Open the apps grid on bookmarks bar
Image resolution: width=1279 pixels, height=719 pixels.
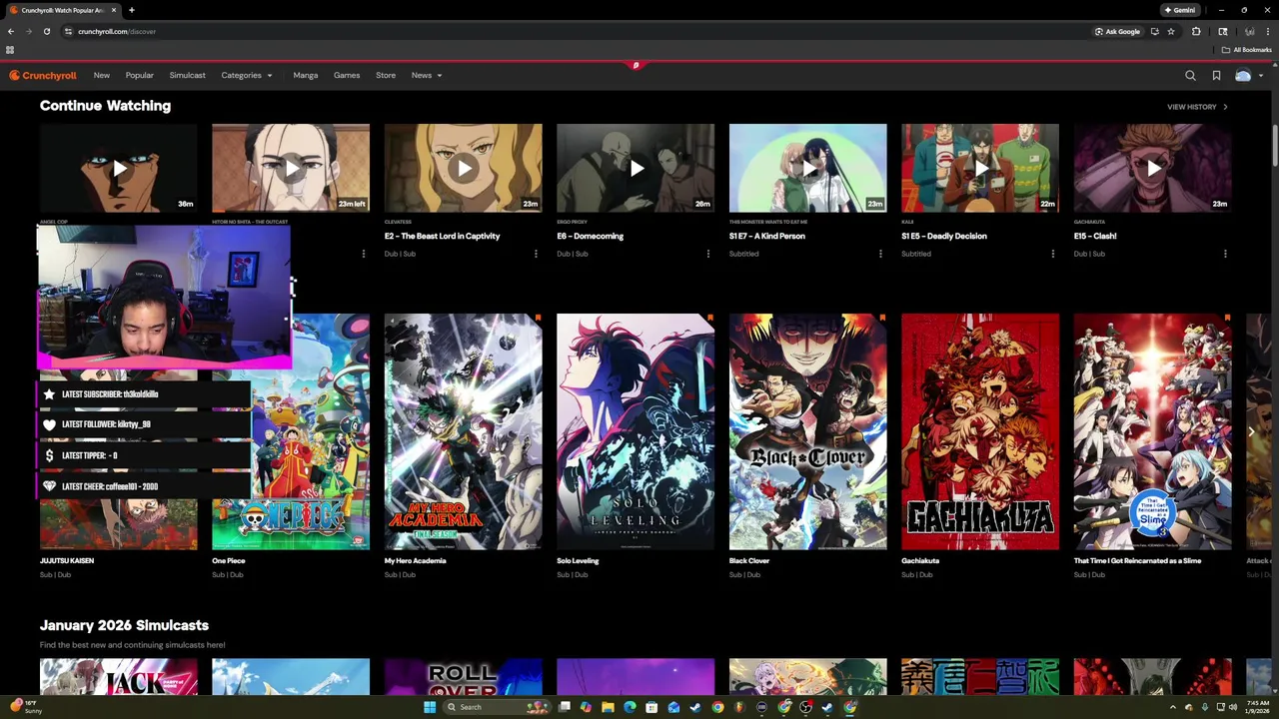click(x=10, y=50)
